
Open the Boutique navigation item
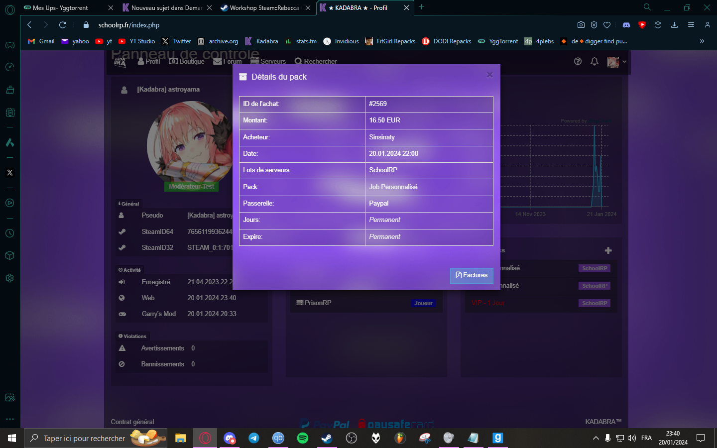coord(187,61)
